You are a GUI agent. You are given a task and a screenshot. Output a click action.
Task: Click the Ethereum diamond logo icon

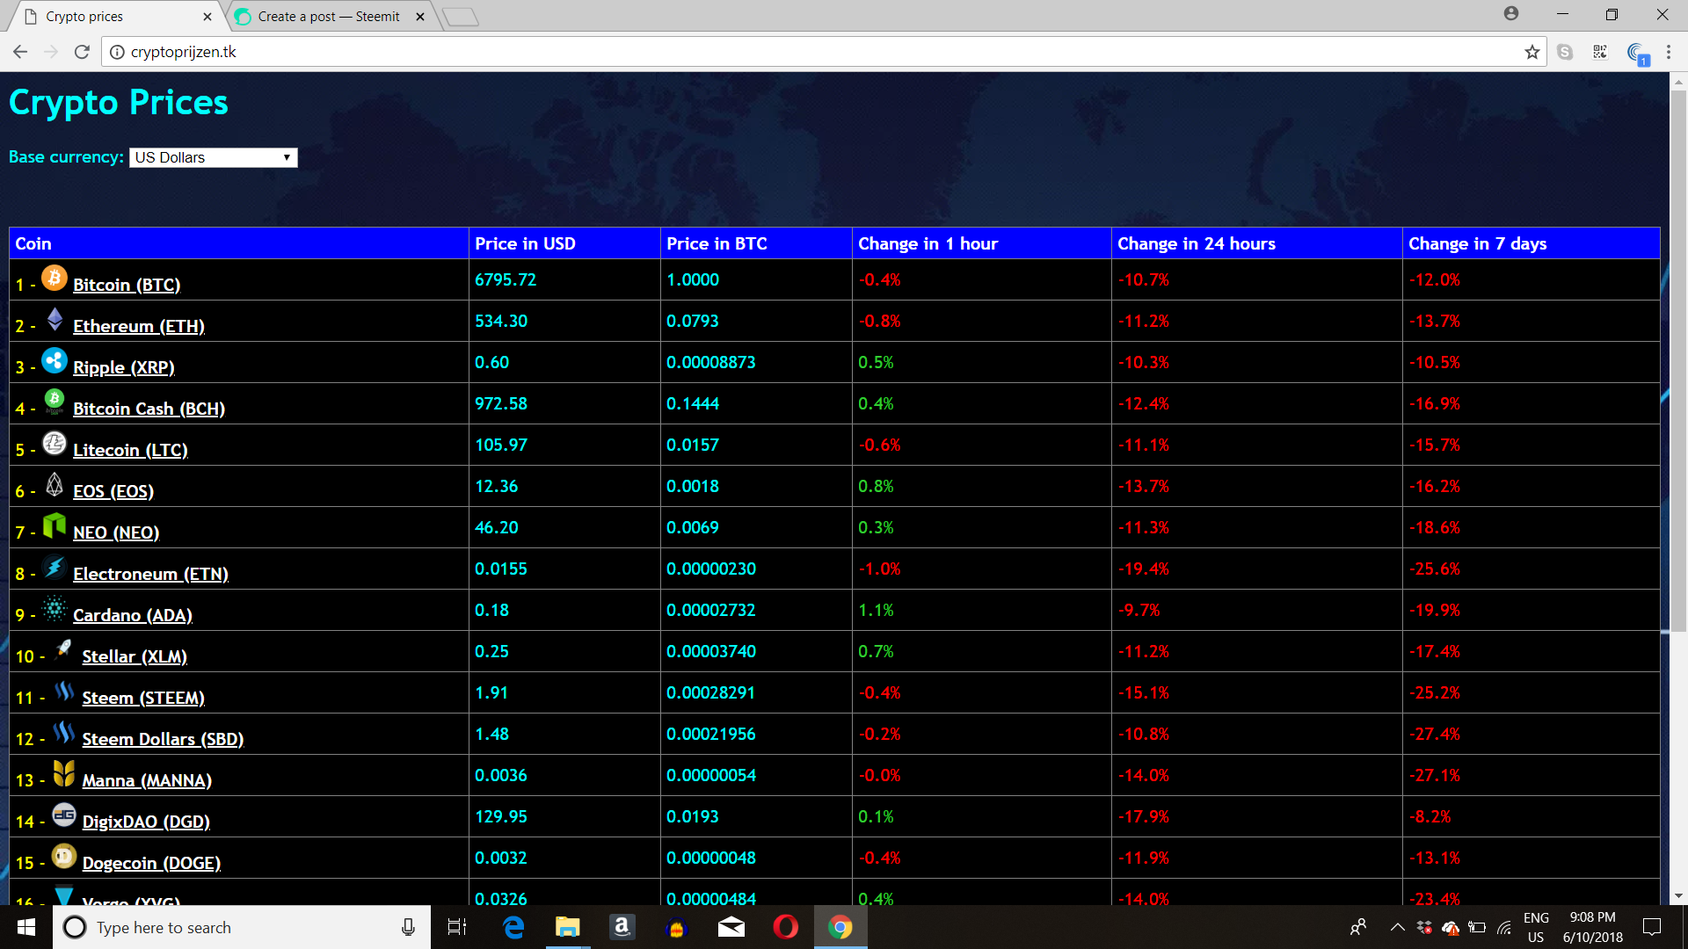point(55,320)
